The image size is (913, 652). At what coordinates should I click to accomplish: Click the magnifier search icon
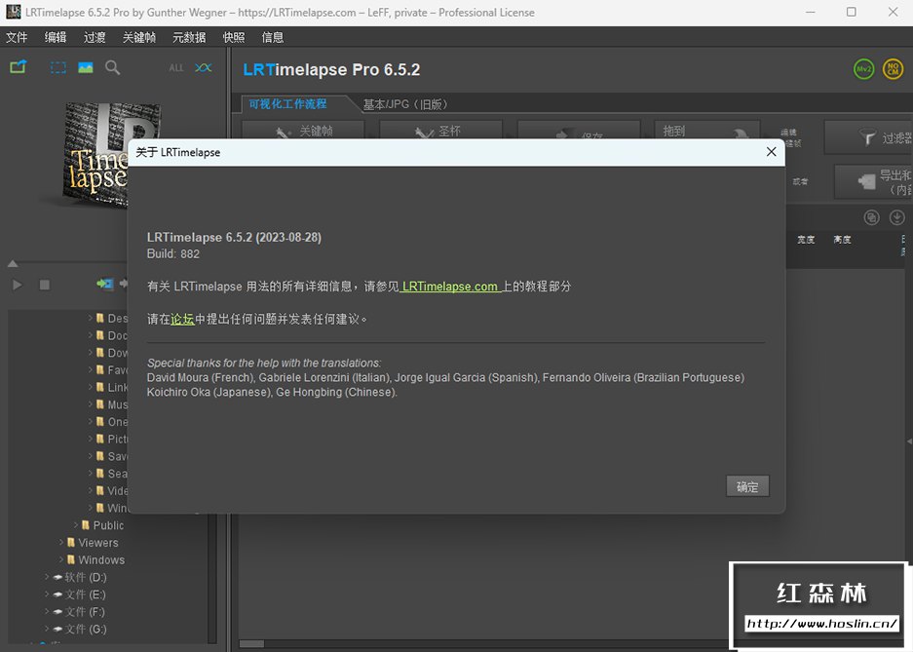click(x=113, y=67)
